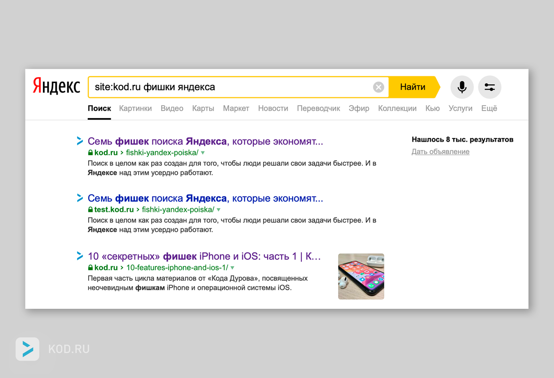Click snippet text starting Первая часть цикла материалов
The height and width of the screenshot is (378, 554).
pos(198,283)
